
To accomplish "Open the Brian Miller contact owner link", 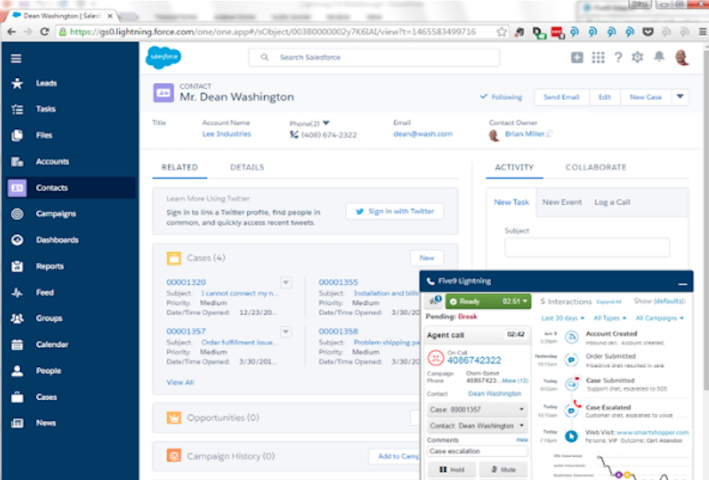I will (x=524, y=134).
